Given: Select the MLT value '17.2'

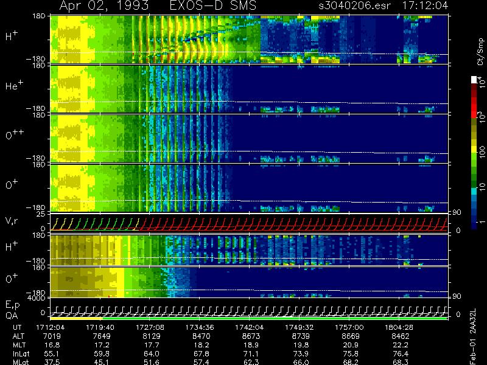Looking at the screenshot, I should [102, 345].
